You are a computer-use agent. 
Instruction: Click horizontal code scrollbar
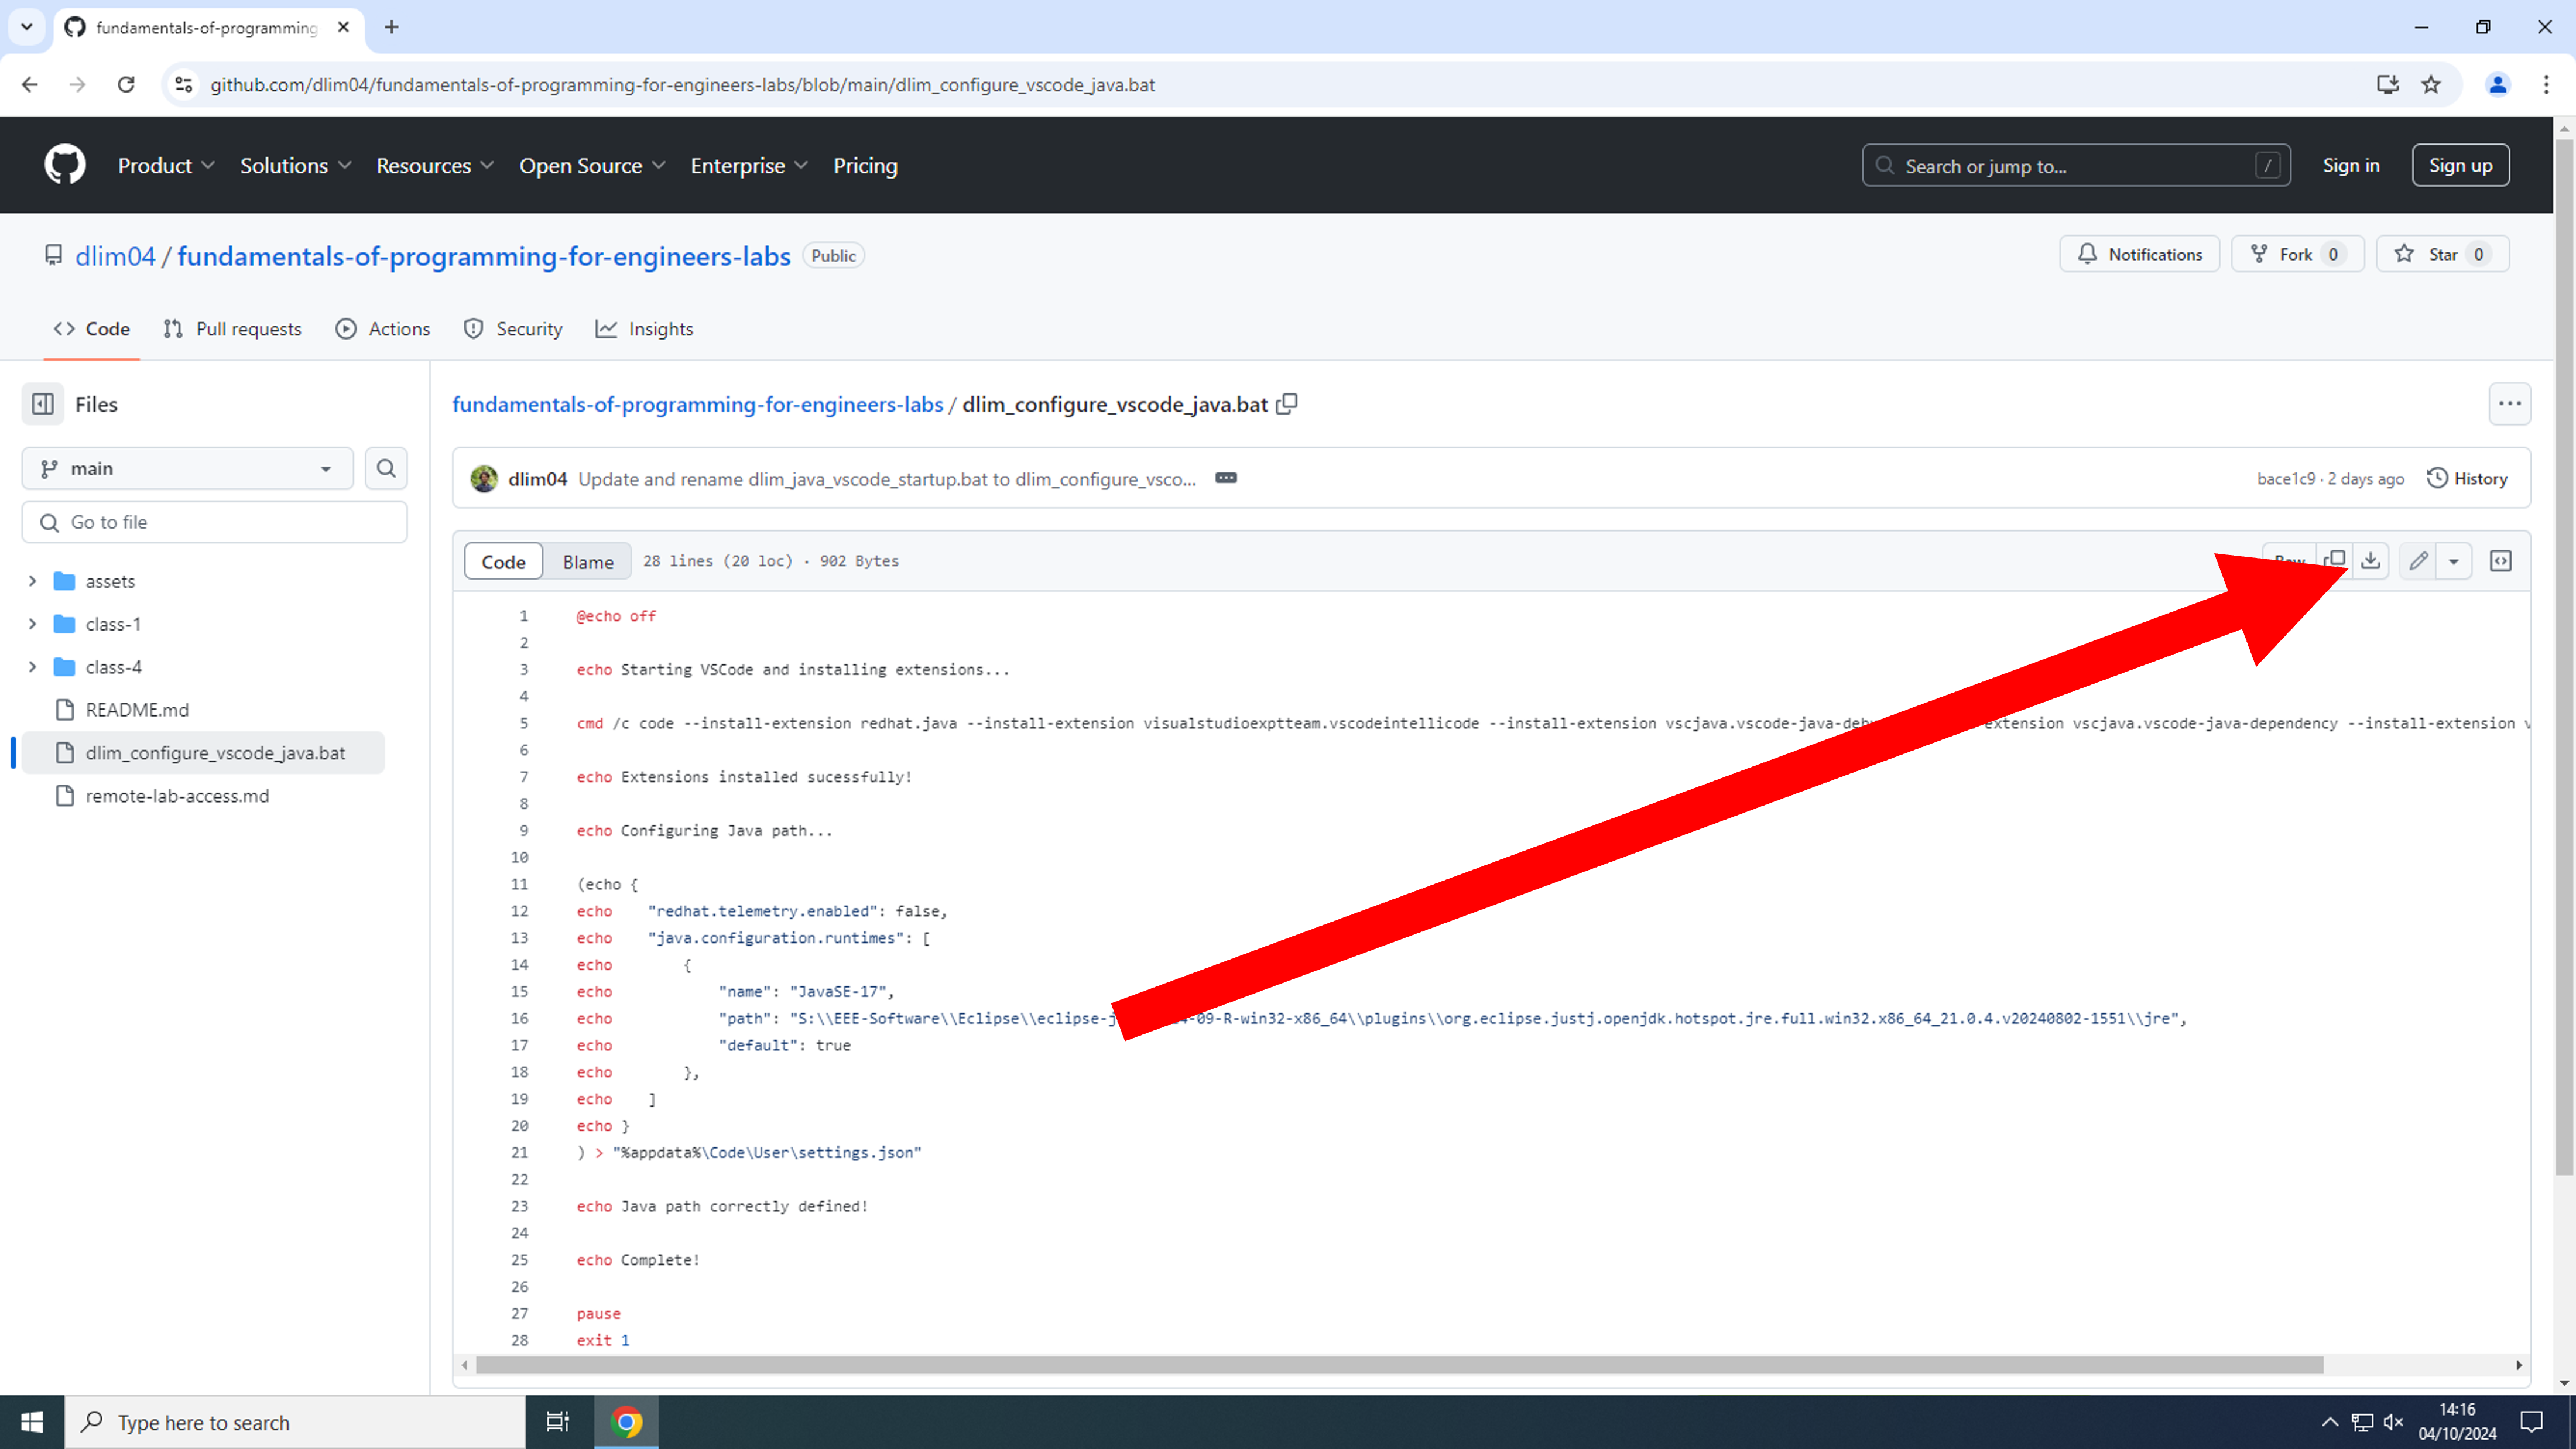[x=1399, y=1365]
